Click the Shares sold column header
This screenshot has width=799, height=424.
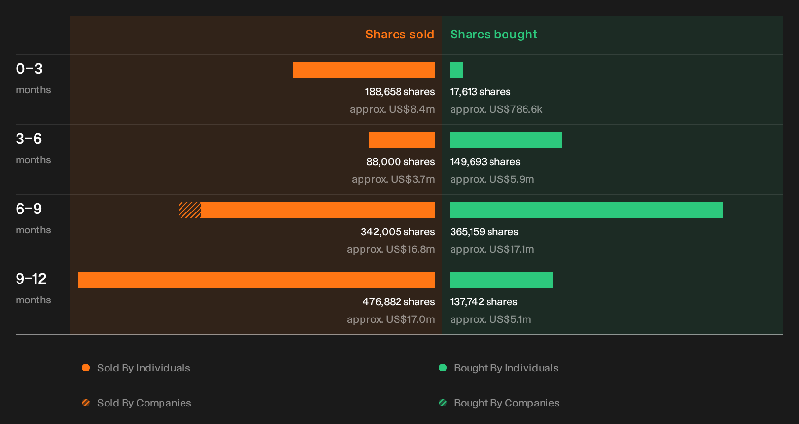click(399, 35)
